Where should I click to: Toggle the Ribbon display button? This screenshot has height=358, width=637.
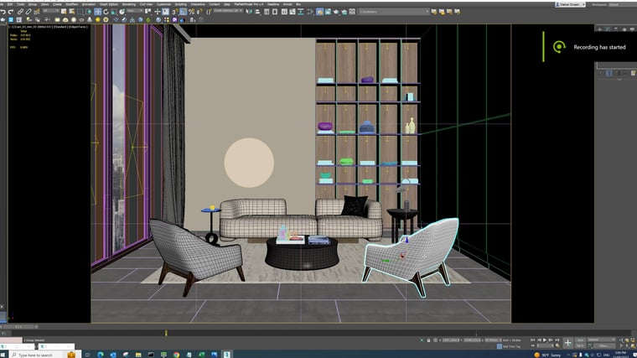(x=284, y=12)
